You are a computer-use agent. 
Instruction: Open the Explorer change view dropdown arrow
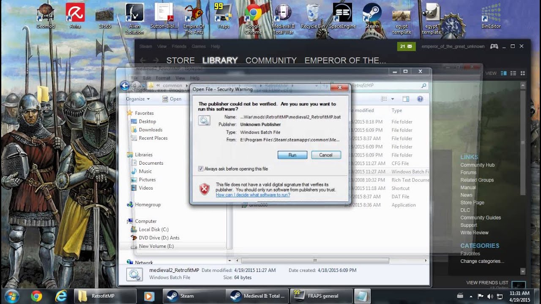393,99
